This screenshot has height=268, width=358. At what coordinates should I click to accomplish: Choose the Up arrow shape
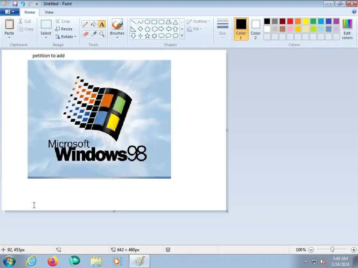[x=176, y=29]
